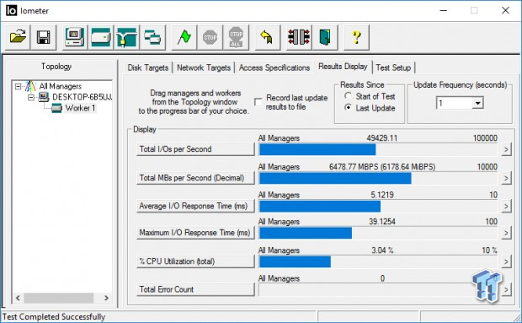522x323 pixels.
Task: Stop current test icon
Action: (210, 37)
